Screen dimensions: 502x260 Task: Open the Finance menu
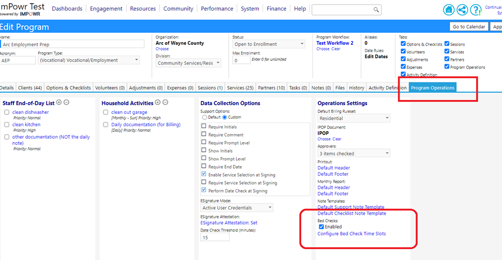tap(276, 9)
